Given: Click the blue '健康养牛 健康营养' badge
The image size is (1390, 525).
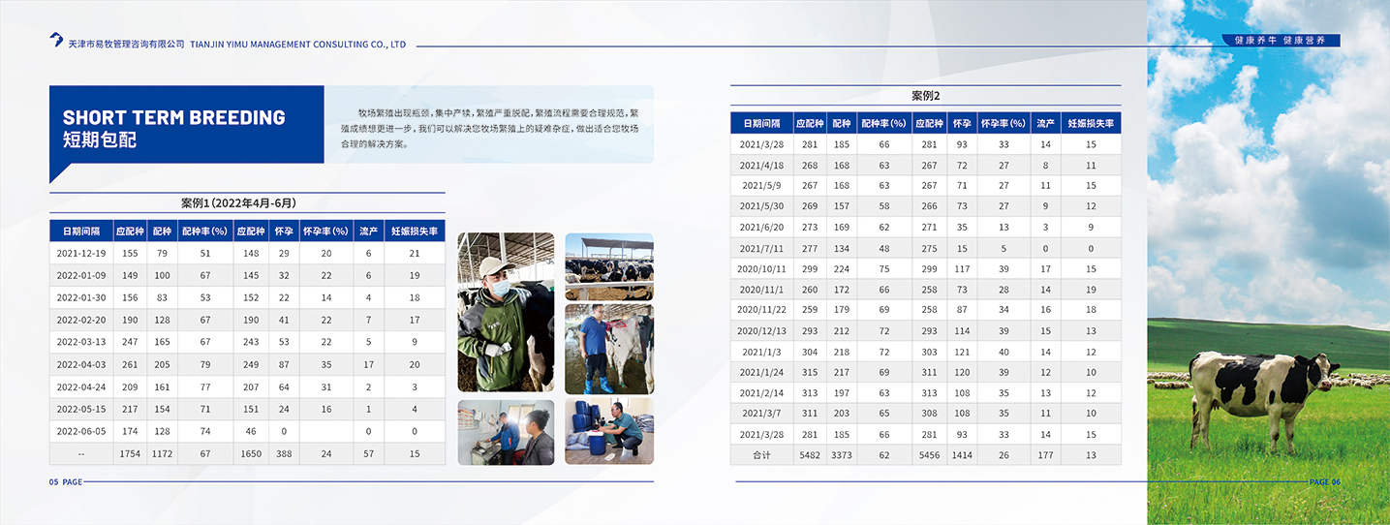Looking at the screenshot, I should [x=1280, y=41].
